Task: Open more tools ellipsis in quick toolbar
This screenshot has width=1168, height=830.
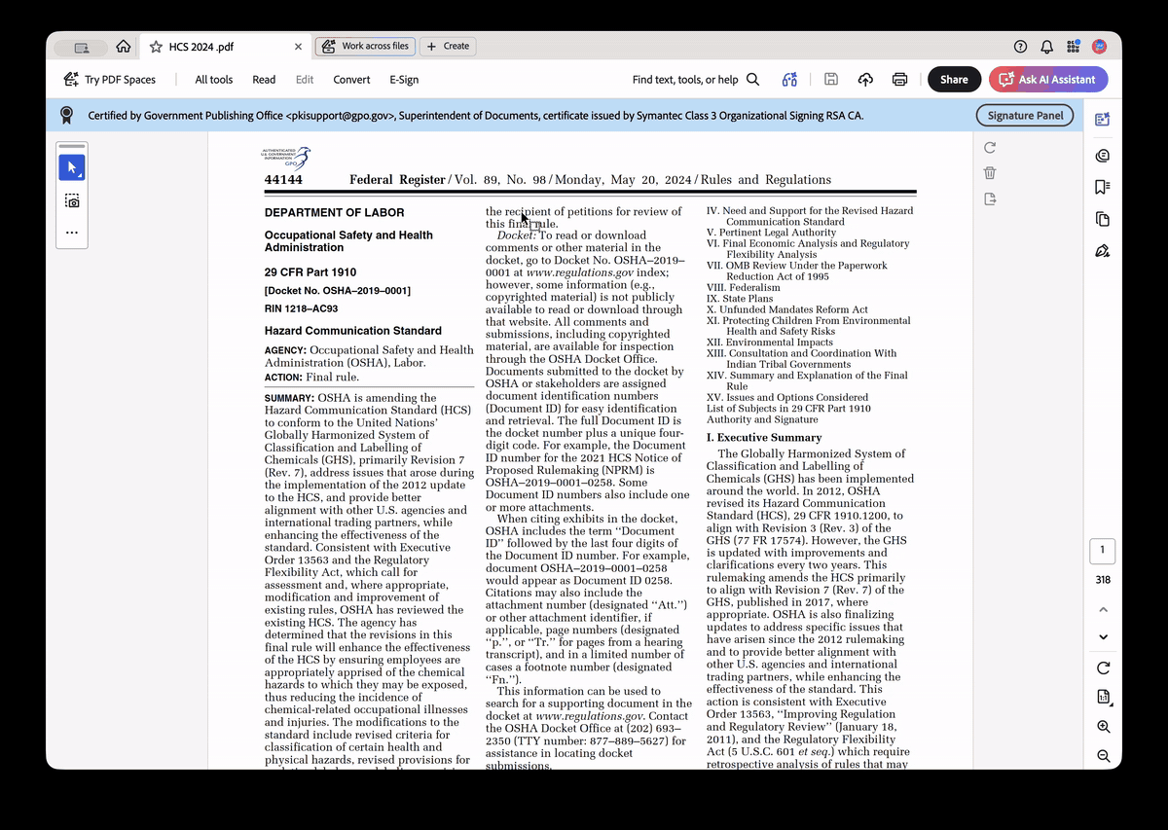Action: coord(71,233)
